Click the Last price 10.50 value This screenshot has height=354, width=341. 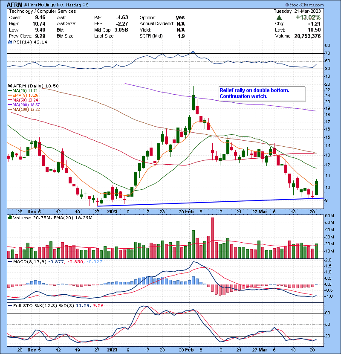[314, 30]
